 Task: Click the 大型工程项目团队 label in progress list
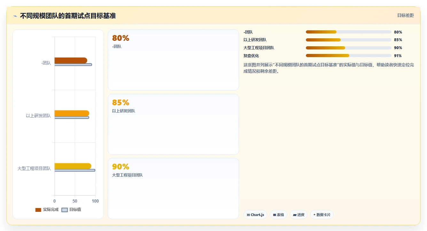259,48
